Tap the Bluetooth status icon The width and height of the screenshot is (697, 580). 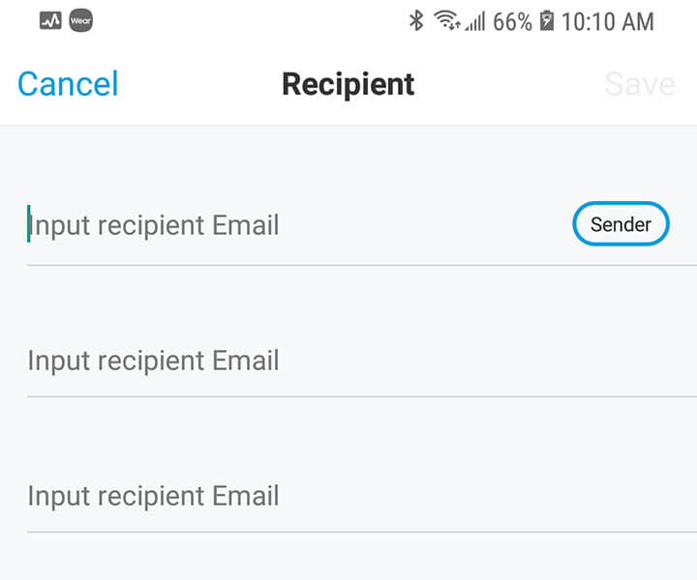click(x=416, y=20)
